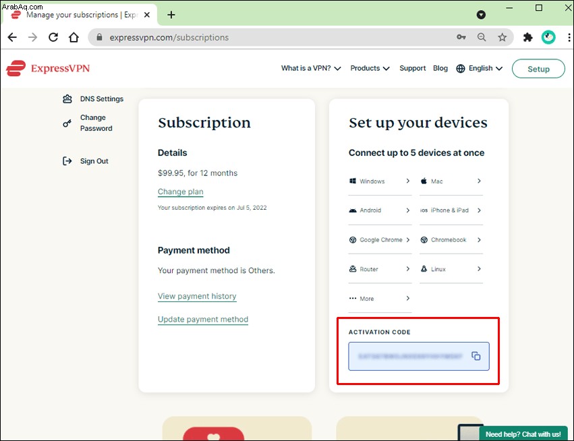The image size is (574, 441).
Task: Click the chevron next to iPhone & iPad
Action: click(479, 210)
